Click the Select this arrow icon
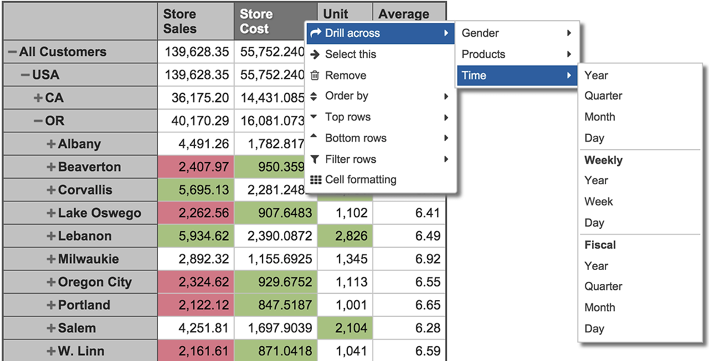 pos(315,54)
